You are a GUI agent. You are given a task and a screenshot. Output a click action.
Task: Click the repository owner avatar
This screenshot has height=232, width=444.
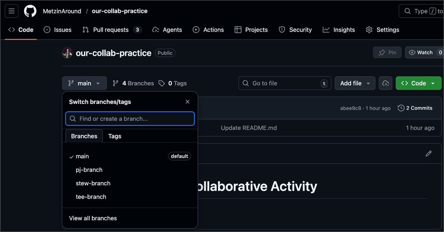[67, 53]
